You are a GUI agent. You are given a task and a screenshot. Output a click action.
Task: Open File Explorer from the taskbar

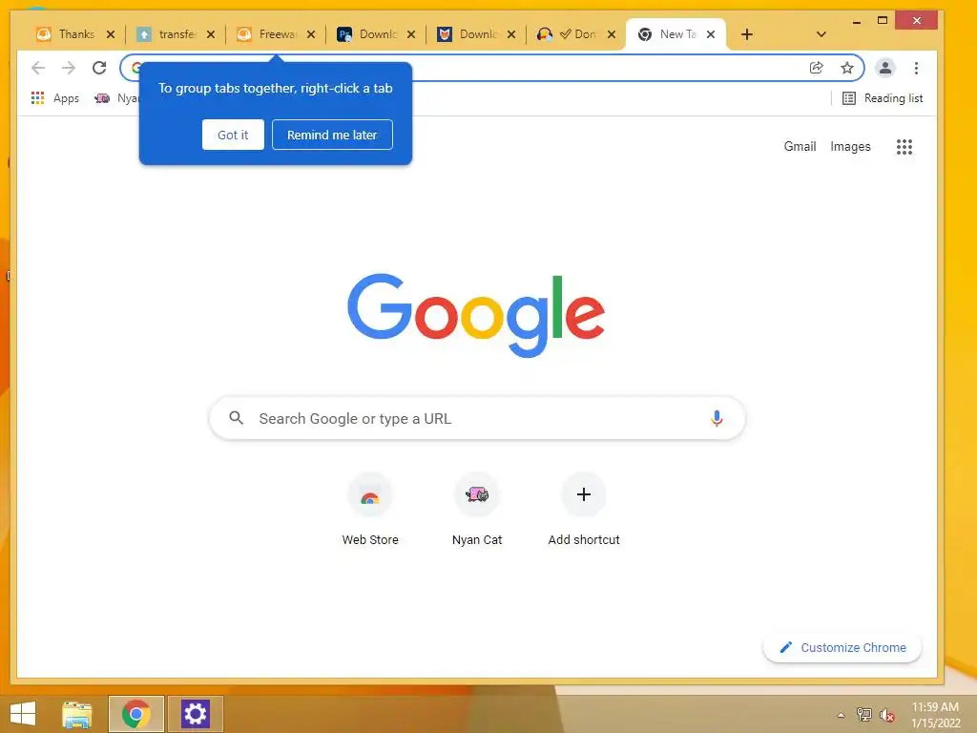pyautogui.click(x=76, y=714)
